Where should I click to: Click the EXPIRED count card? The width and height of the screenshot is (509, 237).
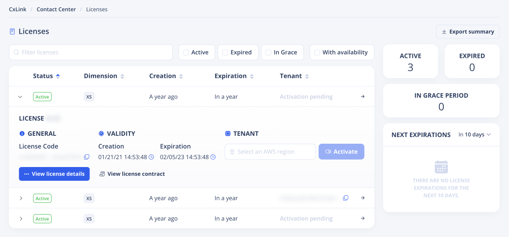coord(472,61)
